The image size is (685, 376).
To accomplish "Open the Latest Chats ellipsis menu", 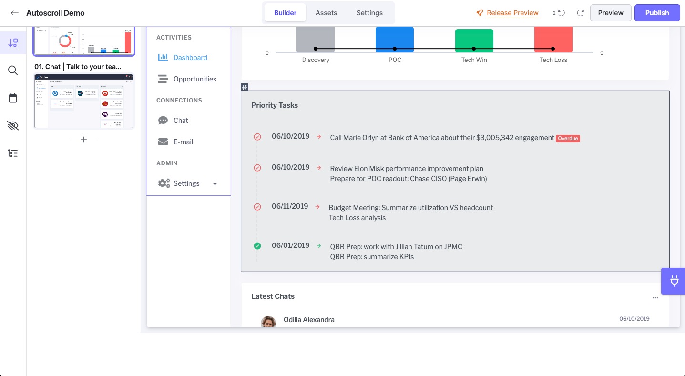I will [x=655, y=297].
